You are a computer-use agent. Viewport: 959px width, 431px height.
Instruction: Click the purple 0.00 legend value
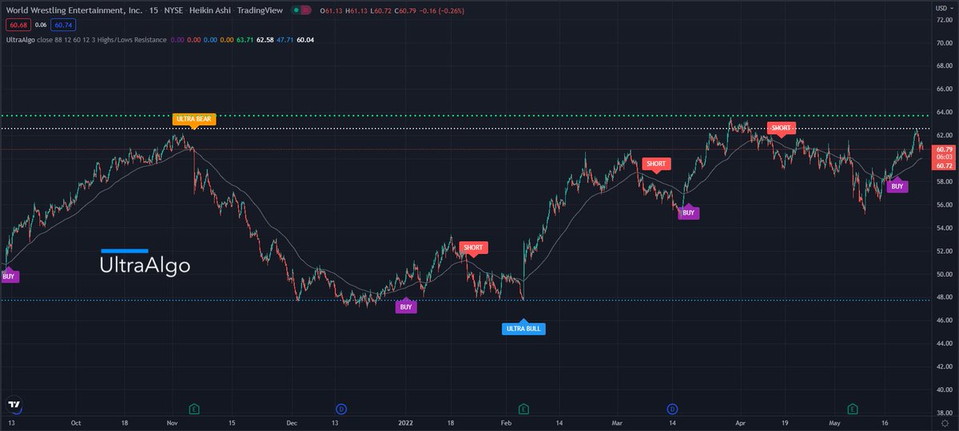click(178, 39)
